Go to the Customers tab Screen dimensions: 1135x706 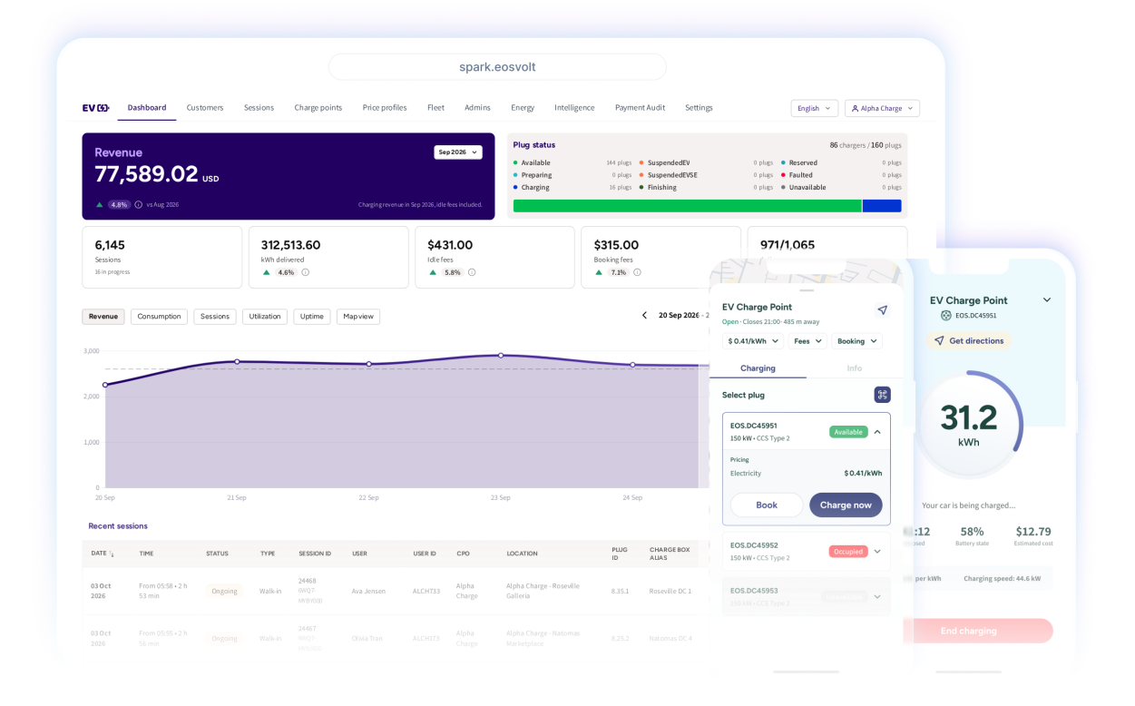coord(205,108)
